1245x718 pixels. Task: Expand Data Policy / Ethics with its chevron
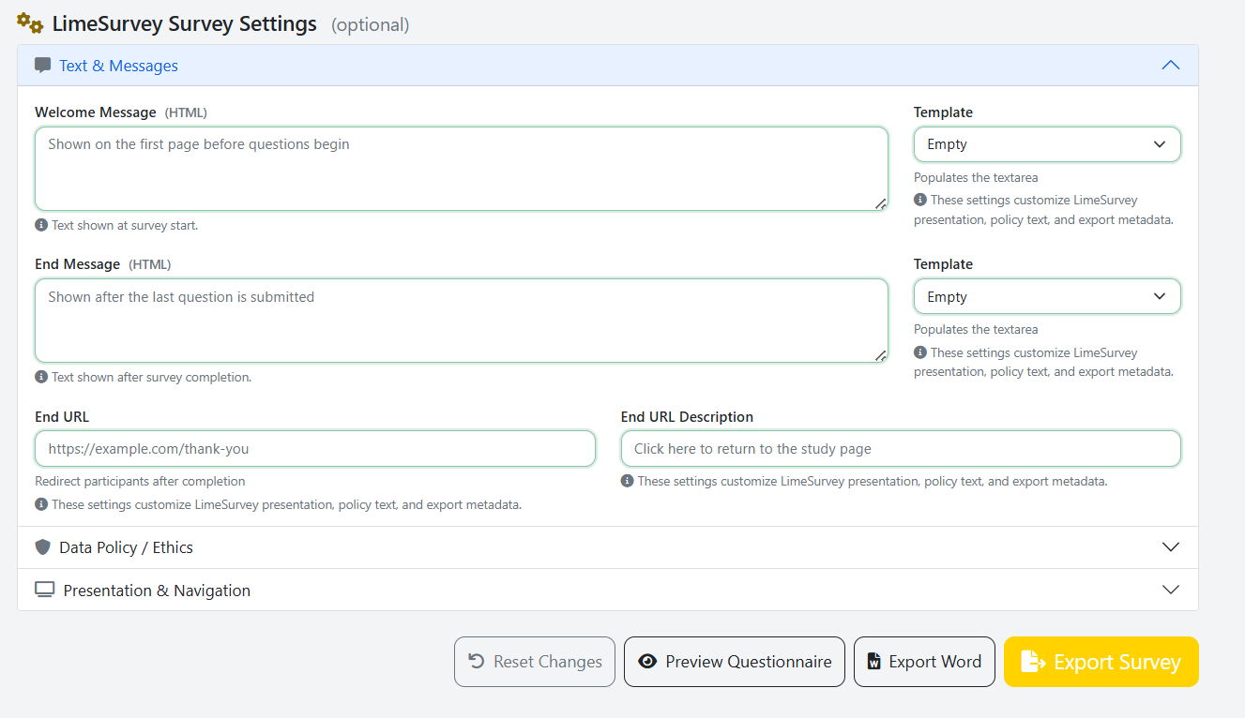point(1170,547)
